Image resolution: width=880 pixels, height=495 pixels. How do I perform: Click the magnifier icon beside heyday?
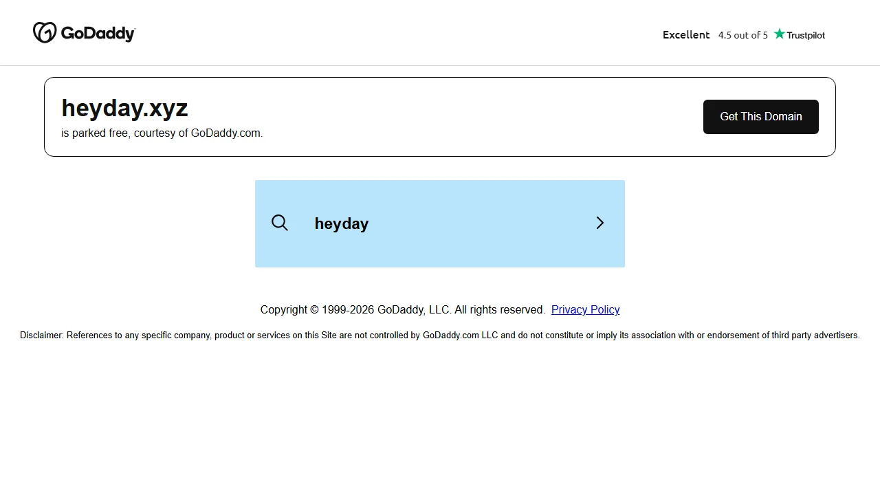[280, 223]
